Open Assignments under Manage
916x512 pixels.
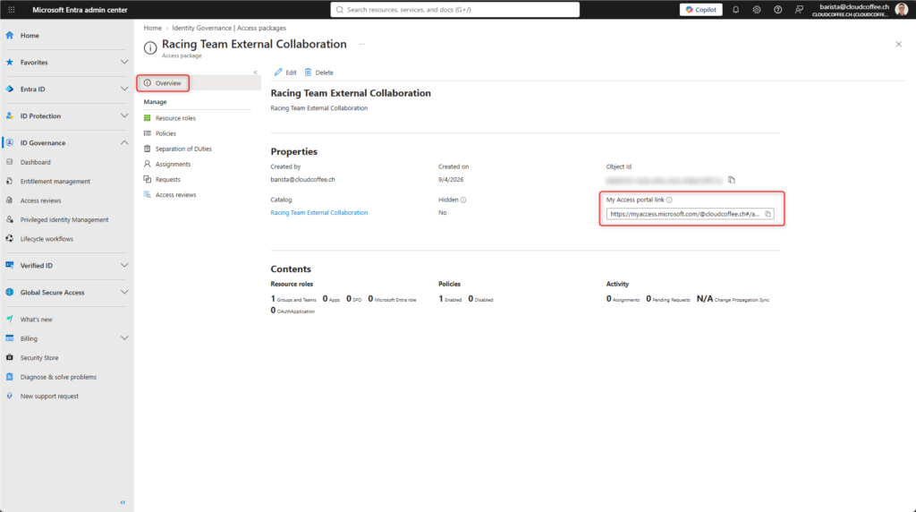[x=173, y=164]
